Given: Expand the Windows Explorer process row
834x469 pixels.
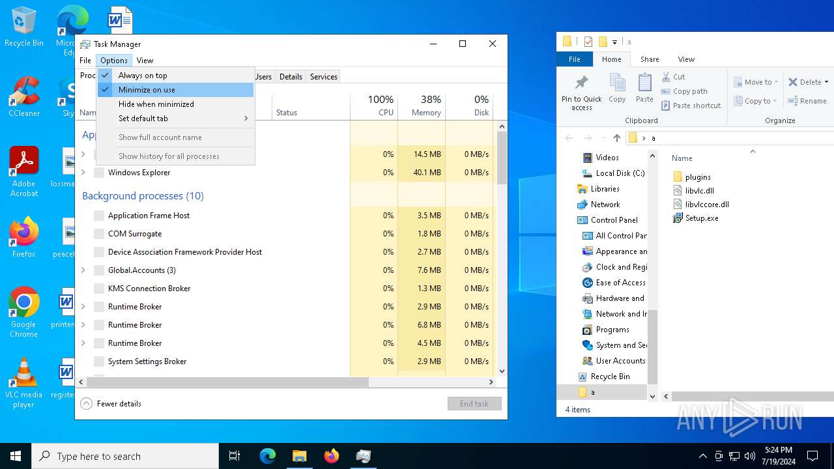Looking at the screenshot, I should click(x=83, y=173).
